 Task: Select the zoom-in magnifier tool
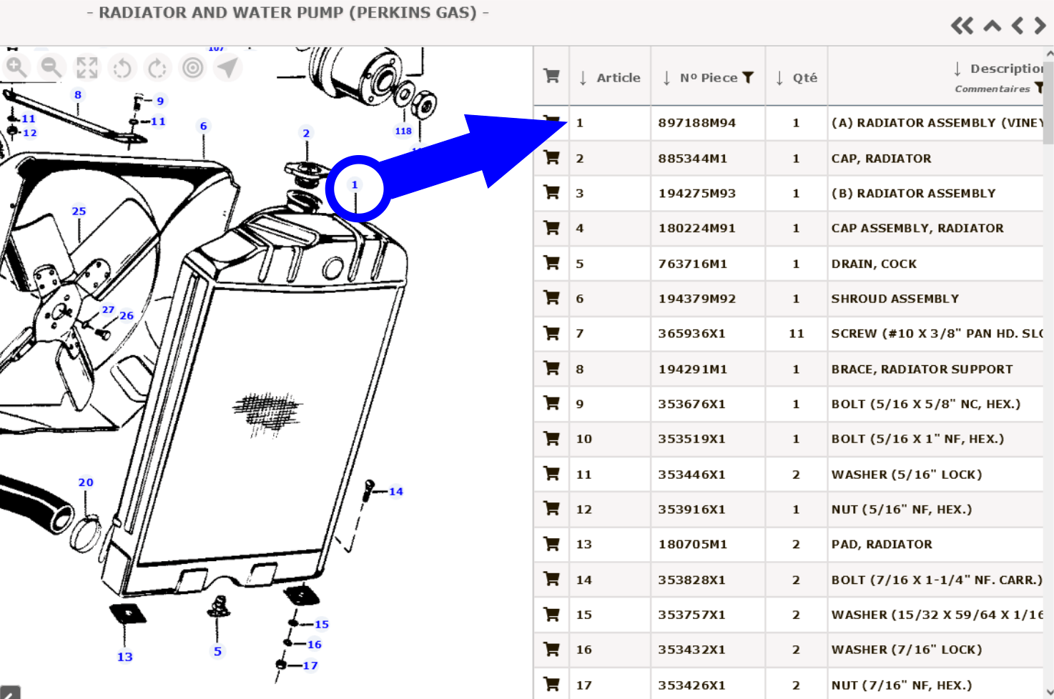(18, 67)
